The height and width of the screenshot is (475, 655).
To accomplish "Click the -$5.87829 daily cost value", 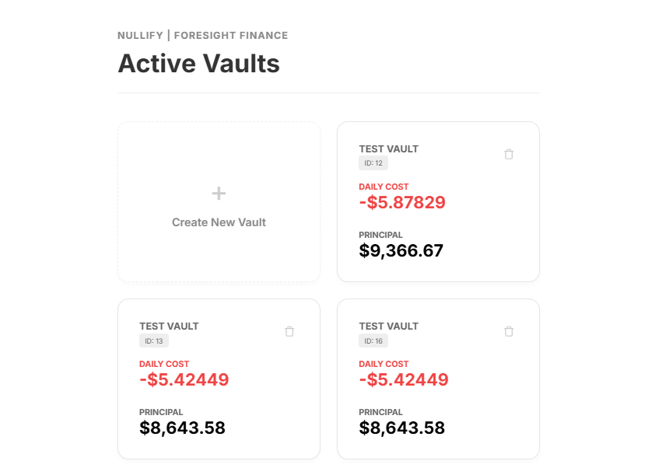I will [401, 202].
